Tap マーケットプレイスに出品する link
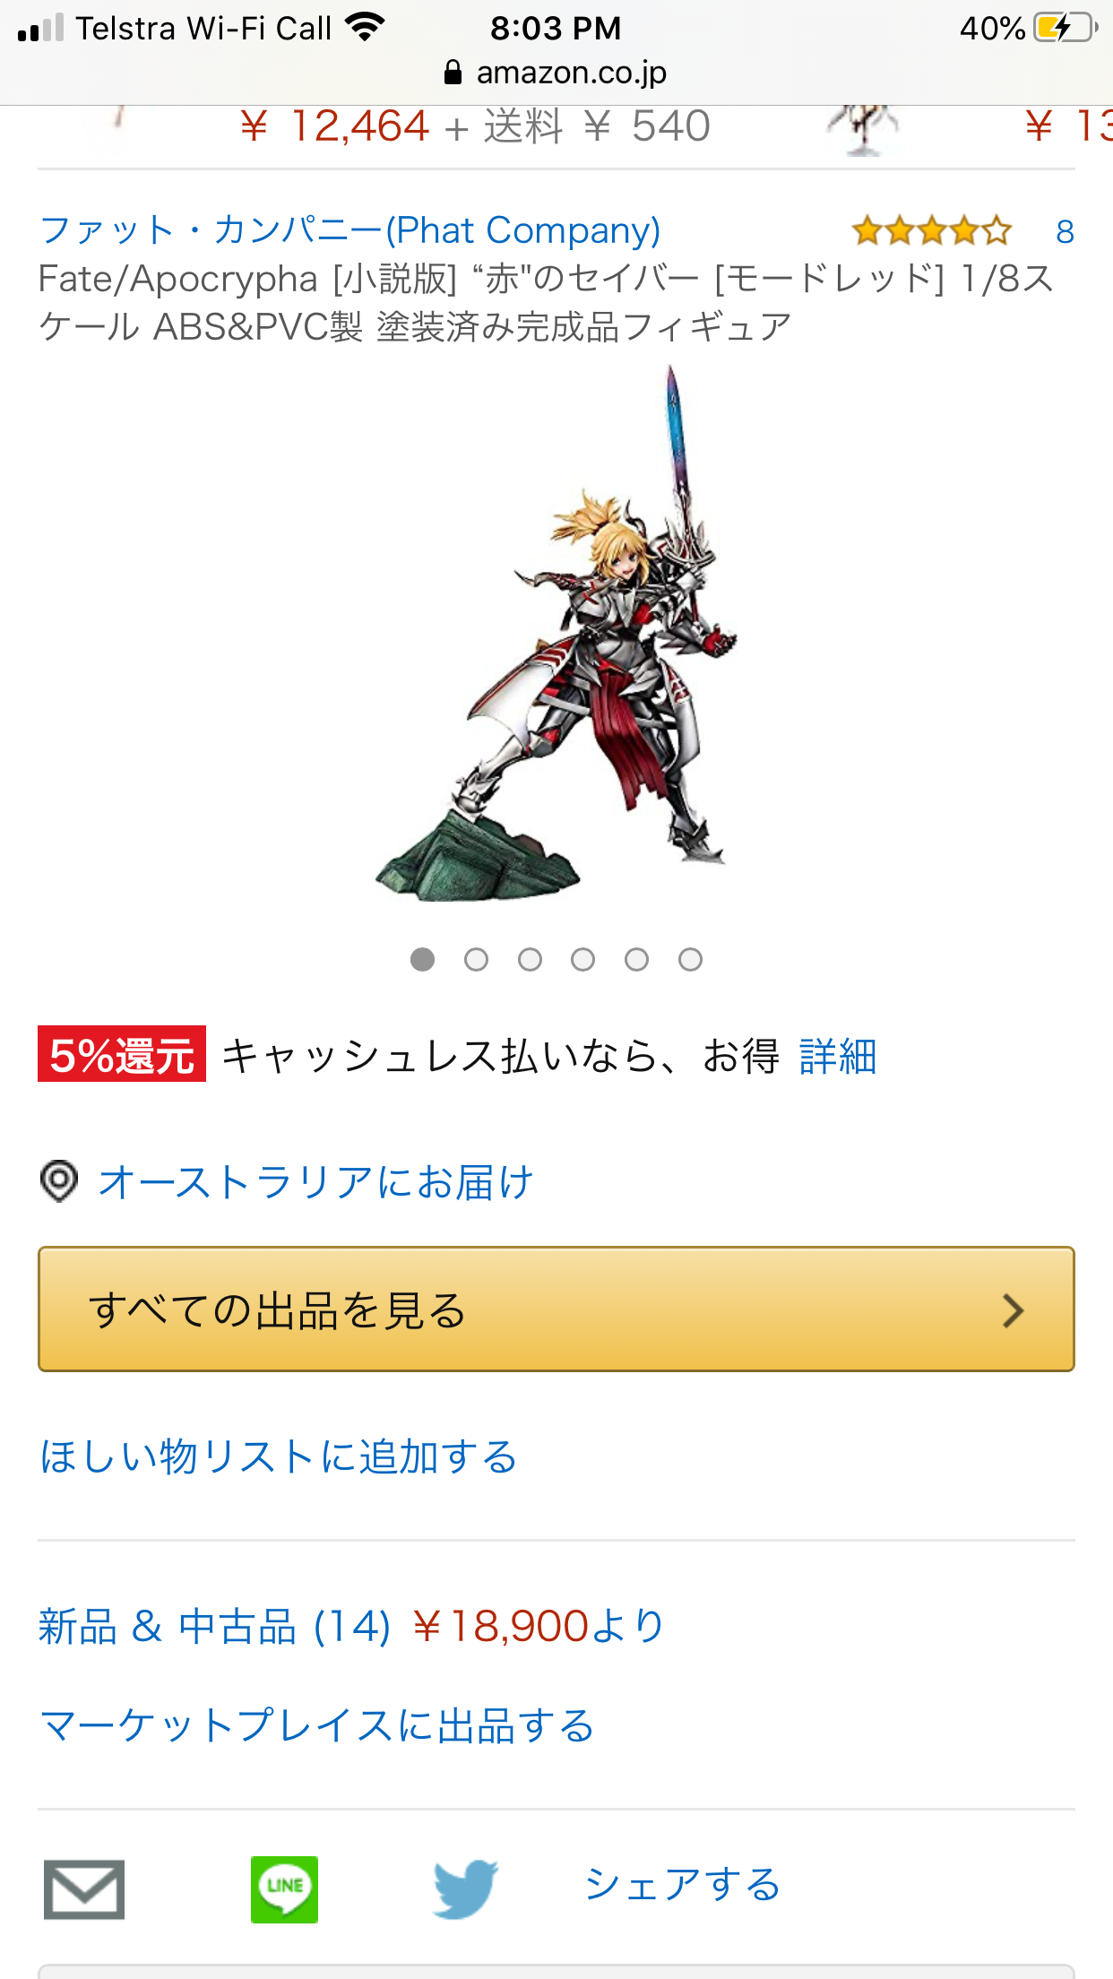 tap(317, 1725)
